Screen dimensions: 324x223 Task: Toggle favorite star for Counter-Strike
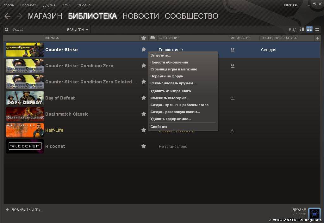tap(144, 49)
